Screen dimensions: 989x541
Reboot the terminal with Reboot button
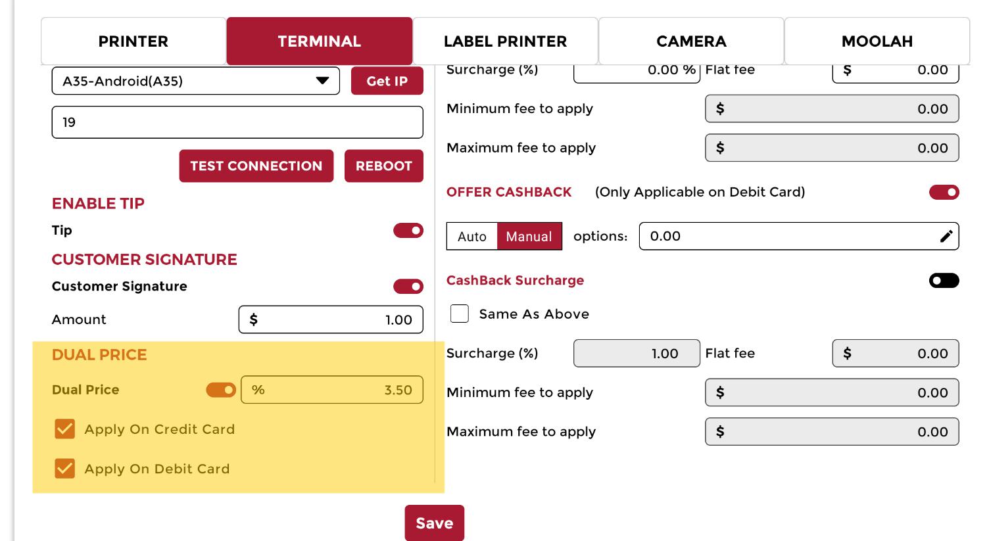[x=383, y=166]
